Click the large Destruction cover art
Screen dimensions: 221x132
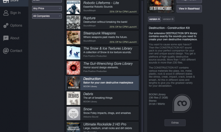[x=160, y=6]
